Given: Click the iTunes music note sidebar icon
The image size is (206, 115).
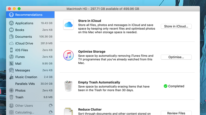Looking at the screenshot, I should click(11, 57).
